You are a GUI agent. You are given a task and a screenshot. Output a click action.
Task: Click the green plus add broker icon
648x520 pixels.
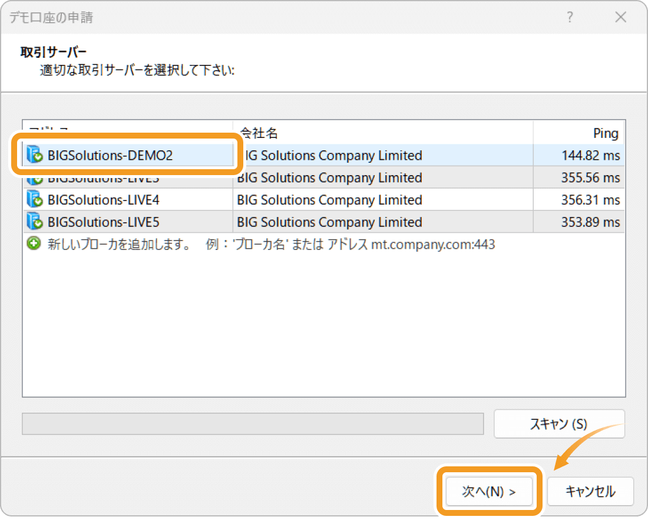[x=34, y=243]
